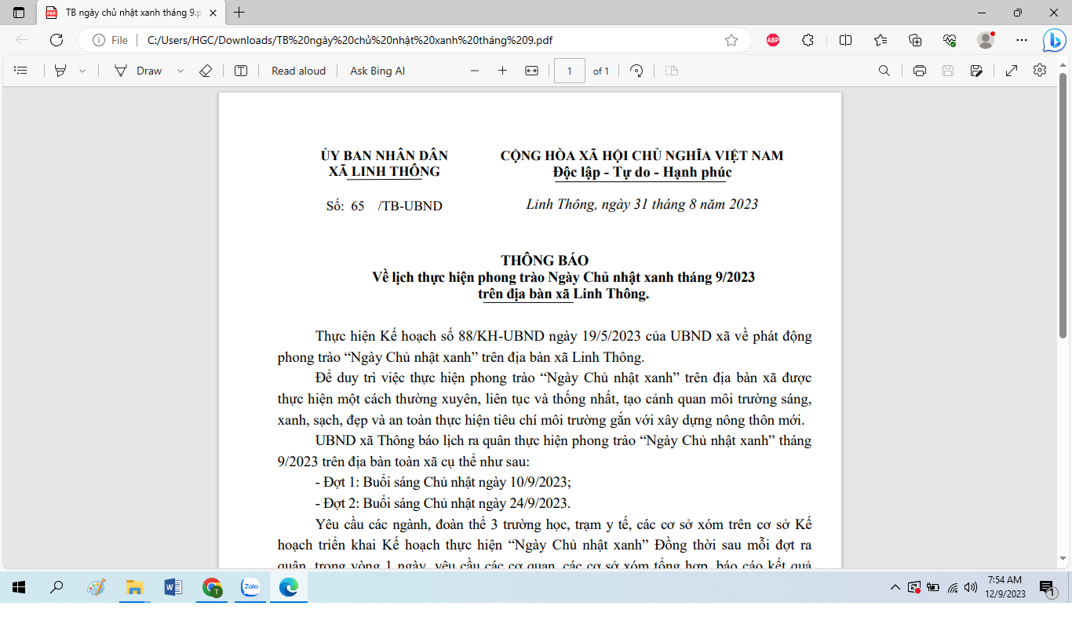Search within the PDF
Screen dimensions: 1072x617
(x=884, y=71)
